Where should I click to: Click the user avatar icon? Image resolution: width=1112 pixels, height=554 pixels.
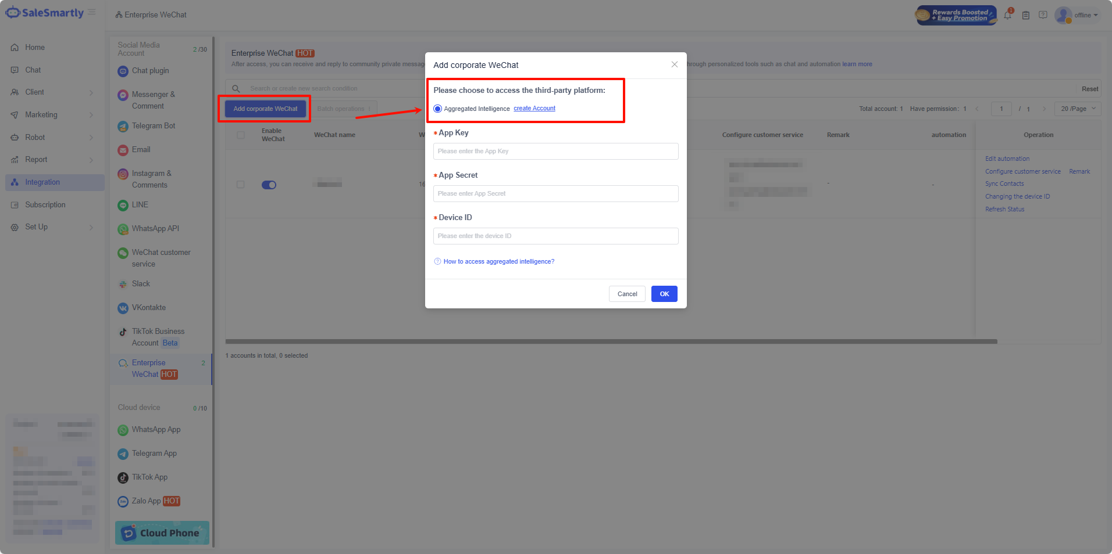pyautogui.click(x=1063, y=15)
